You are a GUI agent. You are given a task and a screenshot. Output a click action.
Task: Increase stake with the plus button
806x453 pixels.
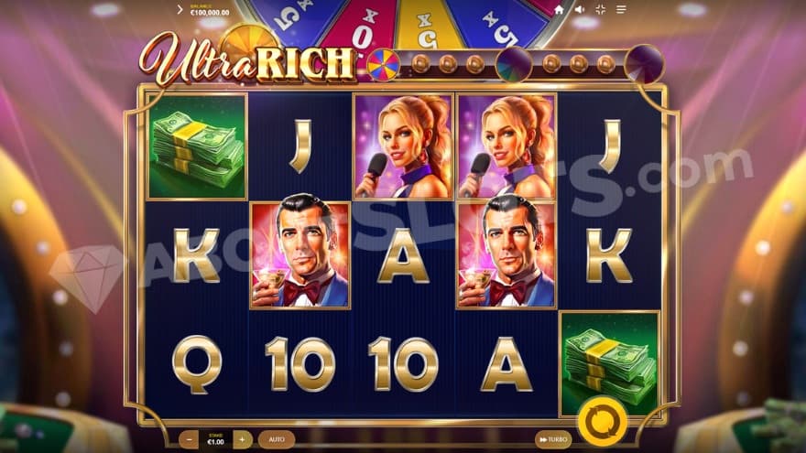[242, 439]
